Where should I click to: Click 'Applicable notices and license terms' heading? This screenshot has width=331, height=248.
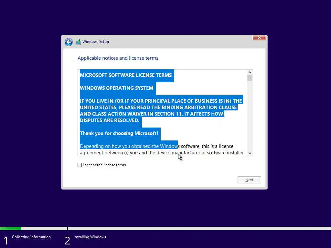[x=118, y=58]
